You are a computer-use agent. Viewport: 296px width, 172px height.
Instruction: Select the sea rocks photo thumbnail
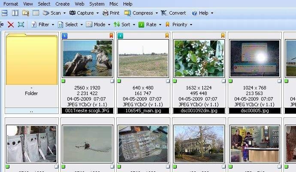click(88, 58)
